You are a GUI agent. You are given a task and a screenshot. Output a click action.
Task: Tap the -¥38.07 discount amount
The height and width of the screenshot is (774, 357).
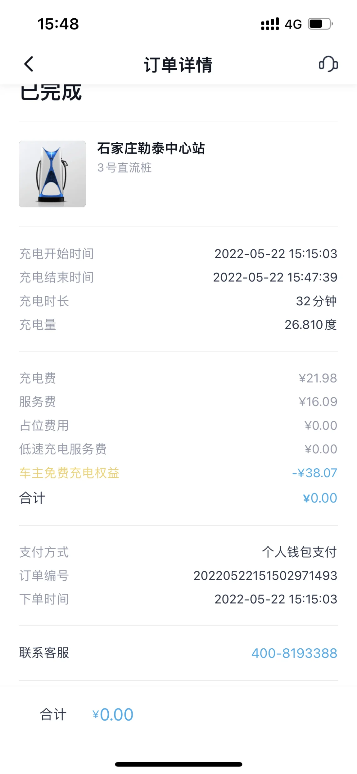pyautogui.click(x=314, y=473)
